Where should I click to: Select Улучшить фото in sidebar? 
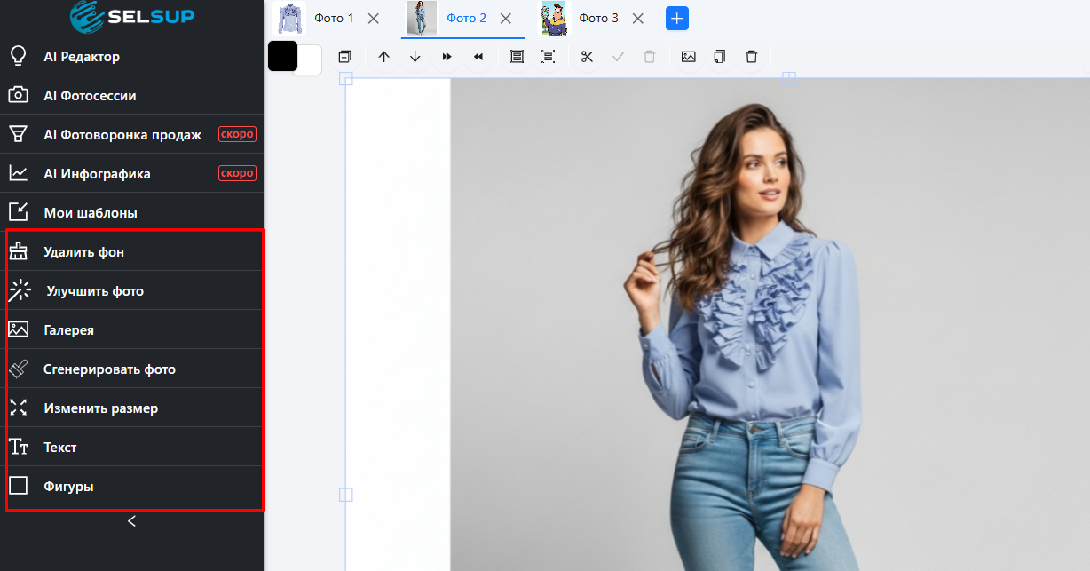pos(94,291)
